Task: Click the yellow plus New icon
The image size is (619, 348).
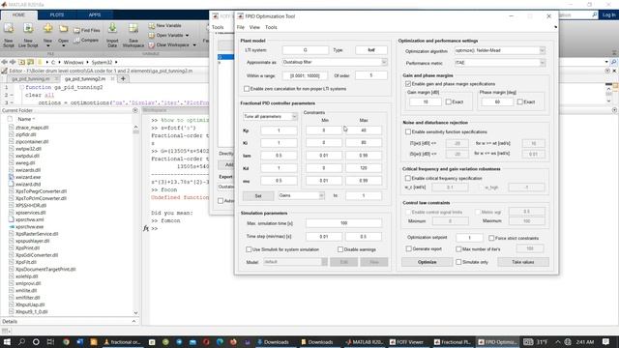Action: tap(47, 28)
